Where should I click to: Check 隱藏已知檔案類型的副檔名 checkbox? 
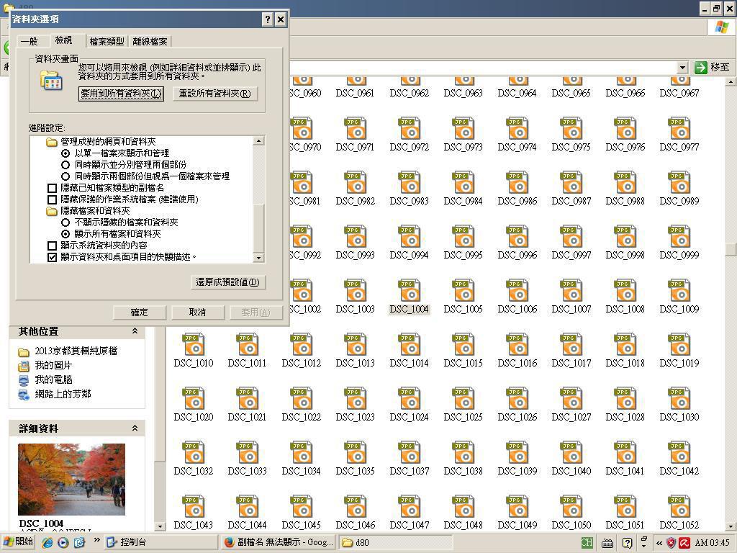click(x=52, y=188)
